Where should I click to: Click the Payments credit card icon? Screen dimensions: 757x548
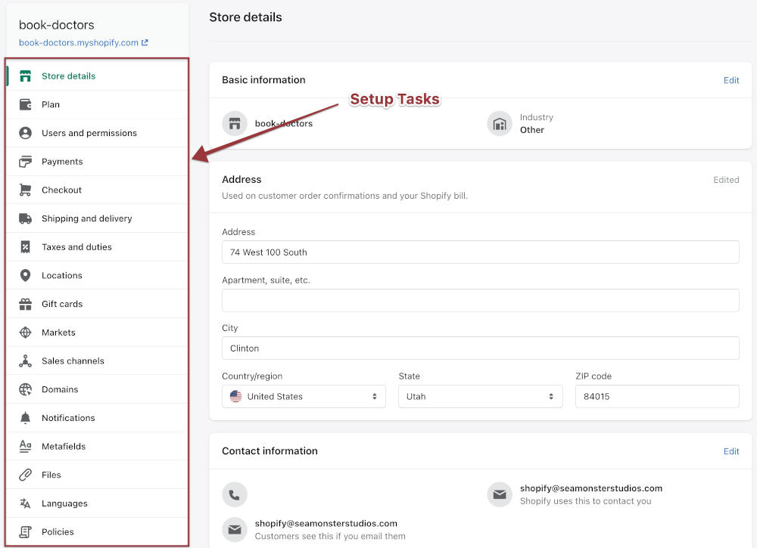pyautogui.click(x=26, y=162)
